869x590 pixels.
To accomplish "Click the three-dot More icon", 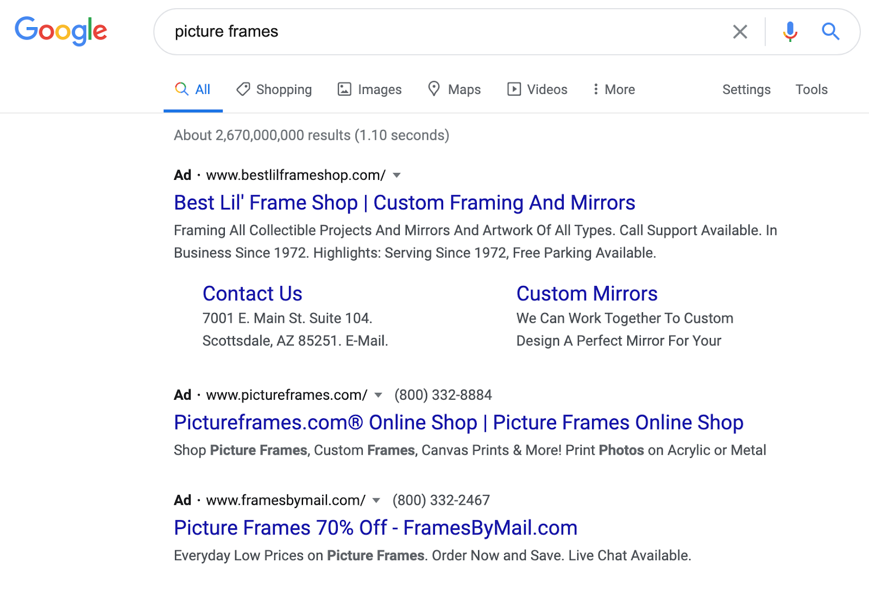I will click(596, 89).
